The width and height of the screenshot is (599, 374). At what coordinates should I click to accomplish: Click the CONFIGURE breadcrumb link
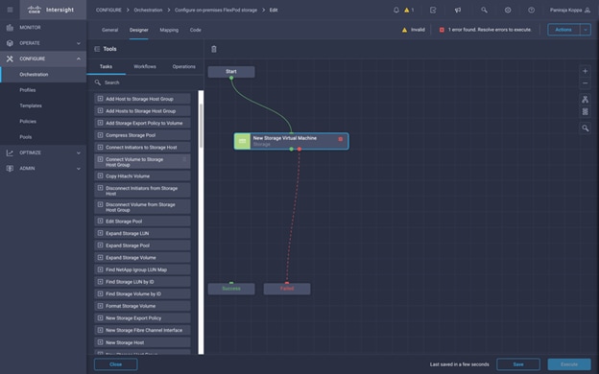[x=108, y=10]
